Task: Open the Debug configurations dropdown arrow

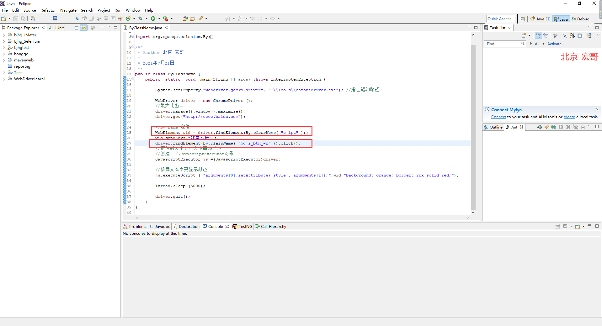Action: tap(147, 18)
